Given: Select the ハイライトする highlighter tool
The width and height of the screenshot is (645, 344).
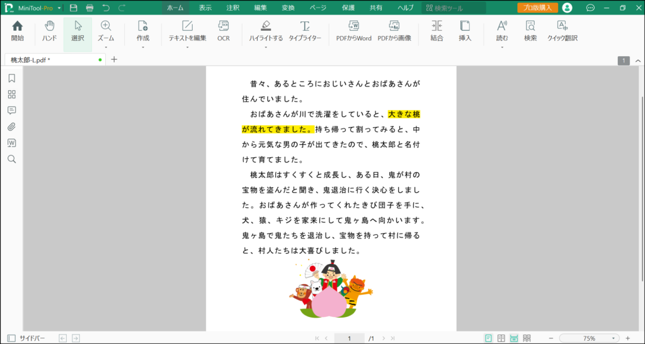Looking at the screenshot, I should tap(266, 32).
